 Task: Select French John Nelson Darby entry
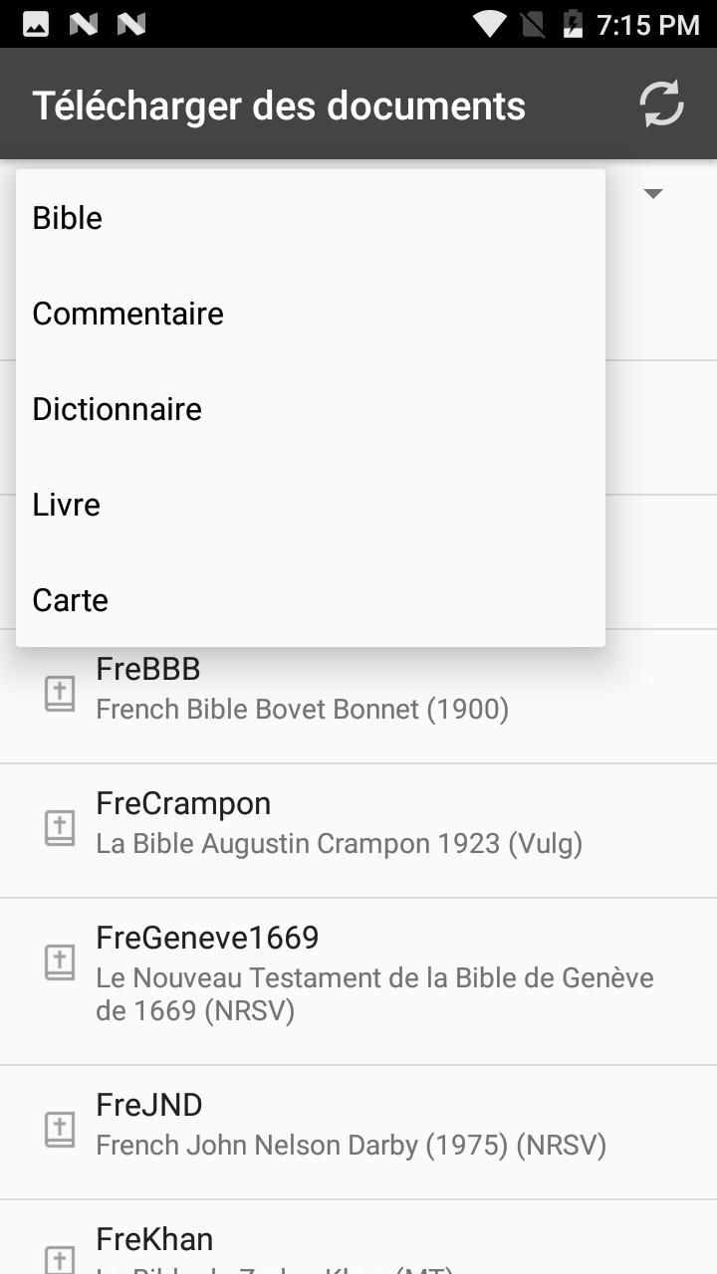358,1133
